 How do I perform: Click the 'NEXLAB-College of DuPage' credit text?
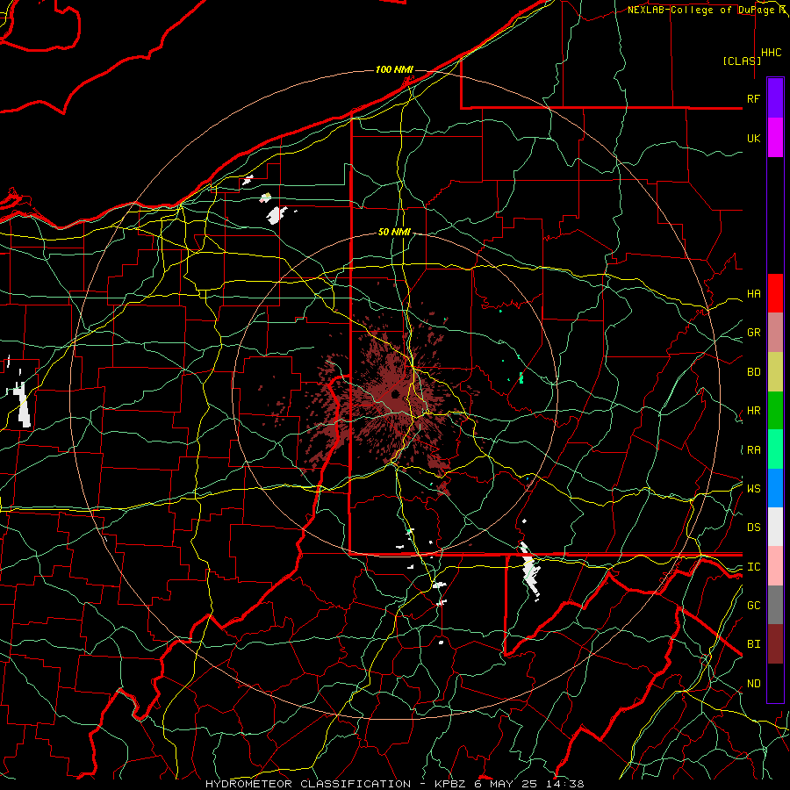point(702,10)
